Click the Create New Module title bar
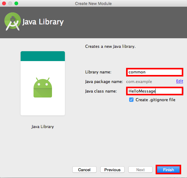The width and height of the screenshot is (187, 178). (x=93, y=3)
